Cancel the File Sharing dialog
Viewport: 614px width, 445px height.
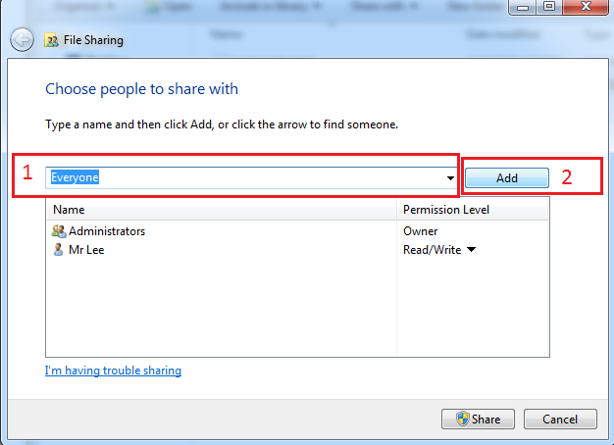(x=559, y=419)
